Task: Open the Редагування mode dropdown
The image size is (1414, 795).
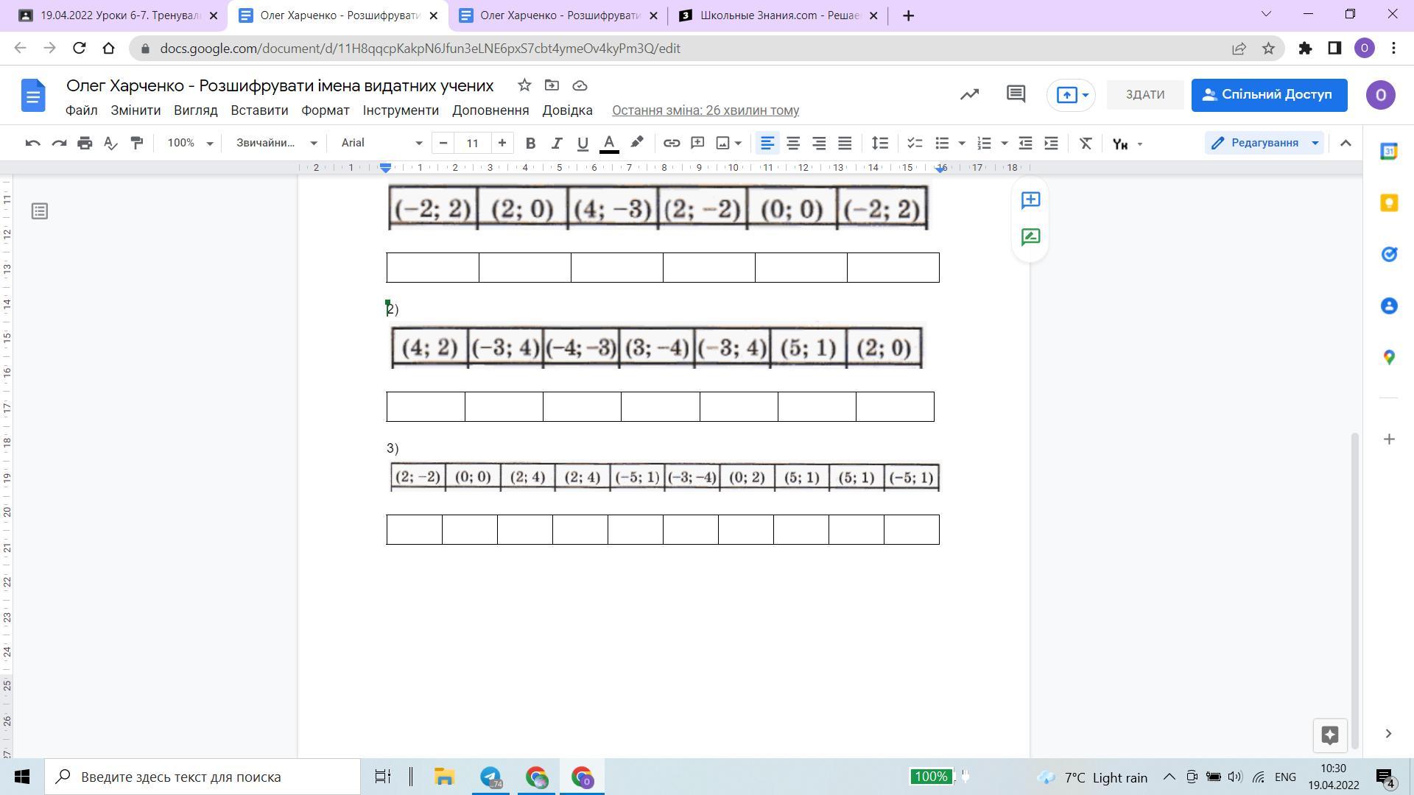Action: [1264, 143]
